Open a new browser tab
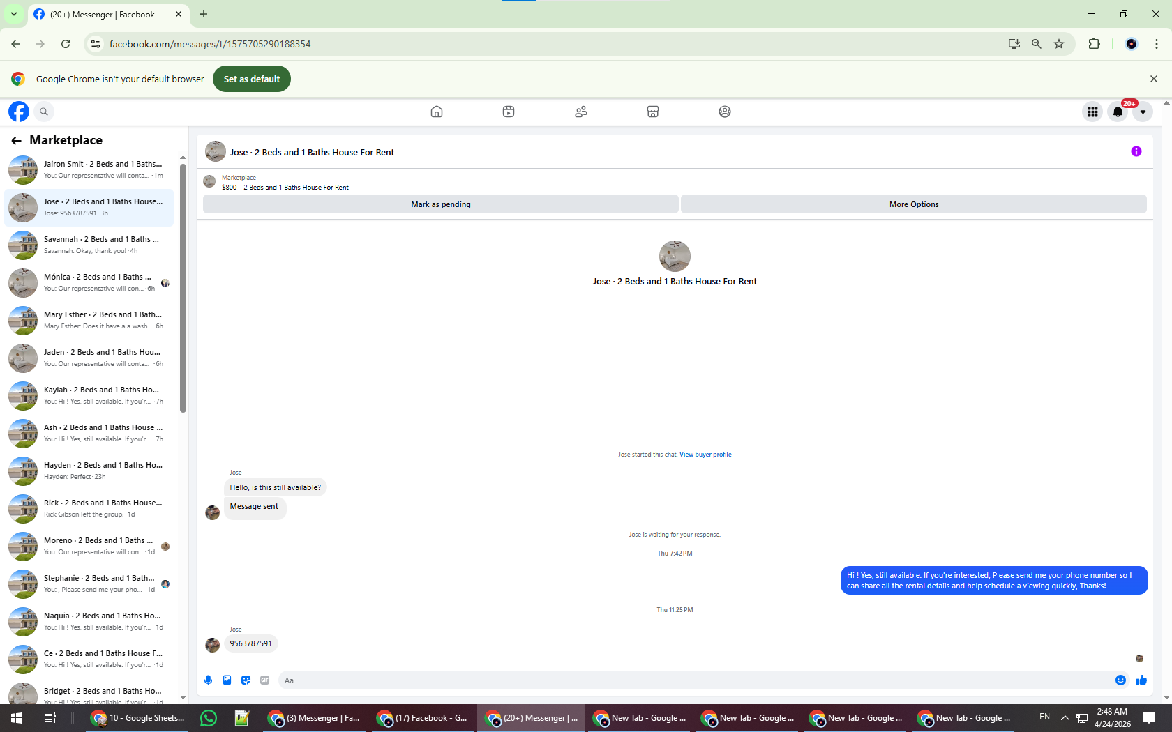 click(x=204, y=14)
